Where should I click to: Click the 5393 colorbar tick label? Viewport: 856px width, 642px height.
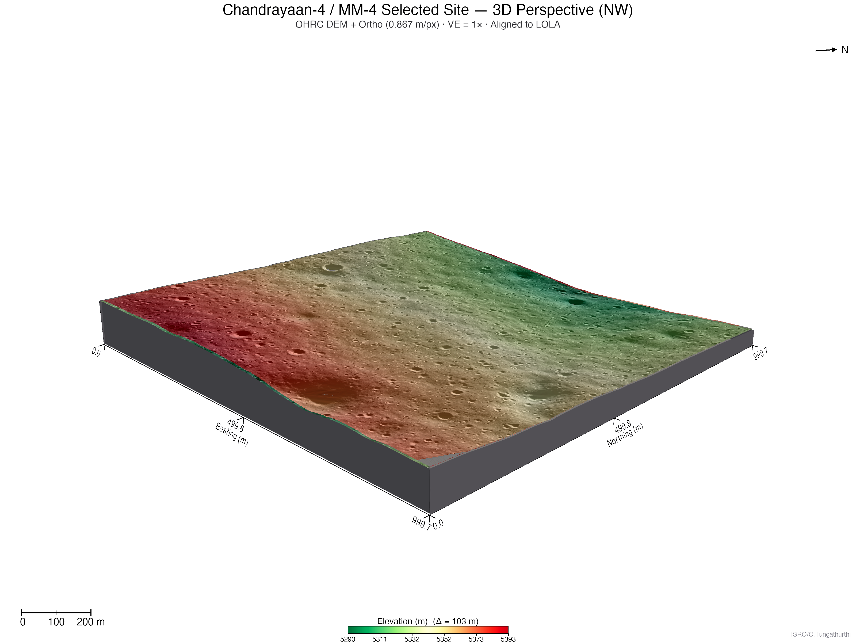tap(508, 639)
